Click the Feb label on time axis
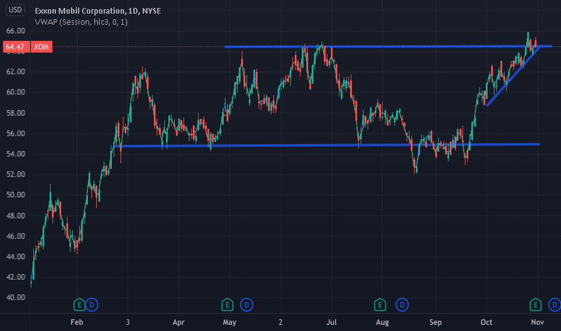This screenshot has width=561, height=331. tap(77, 322)
